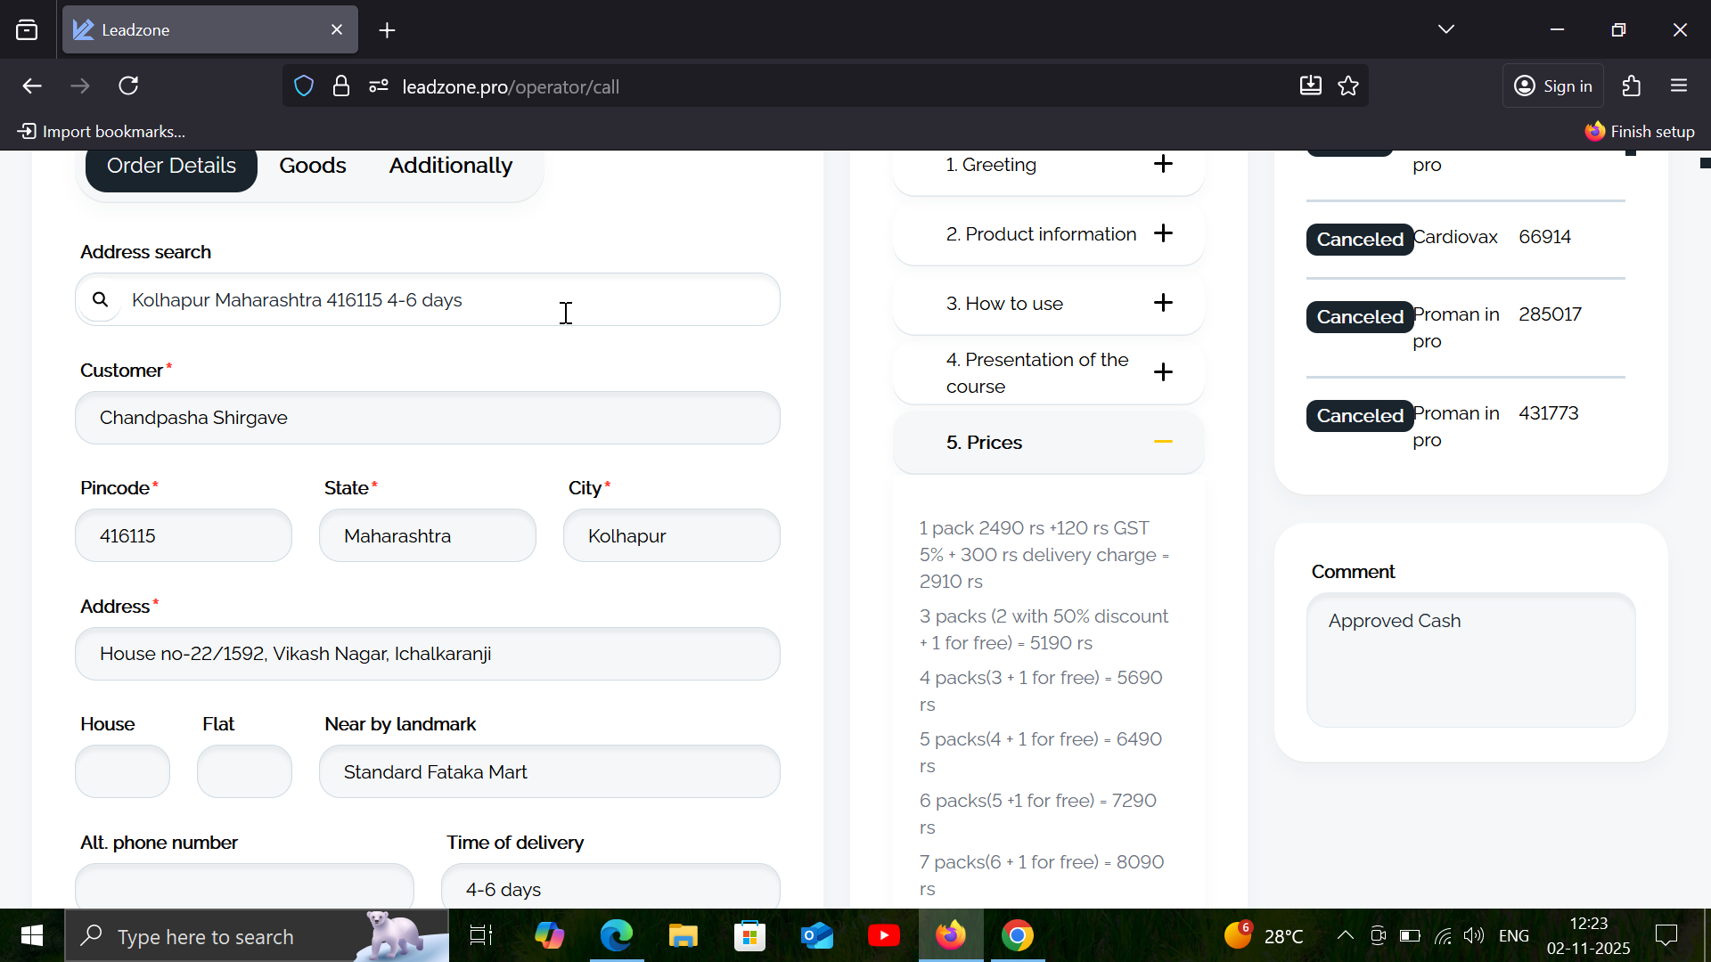
Task: Expand the Greeting script section
Action: click(x=1163, y=164)
